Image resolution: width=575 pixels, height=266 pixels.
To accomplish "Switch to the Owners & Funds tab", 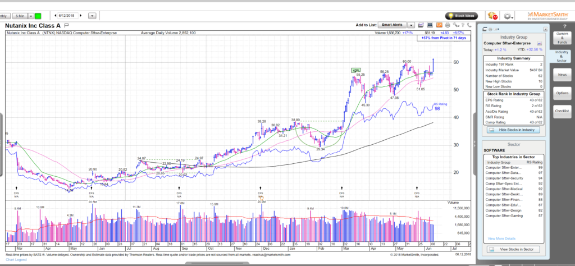I will pyautogui.click(x=562, y=38).
